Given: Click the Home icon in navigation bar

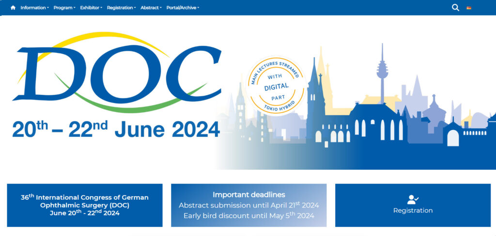Looking at the screenshot, I should 13,8.
